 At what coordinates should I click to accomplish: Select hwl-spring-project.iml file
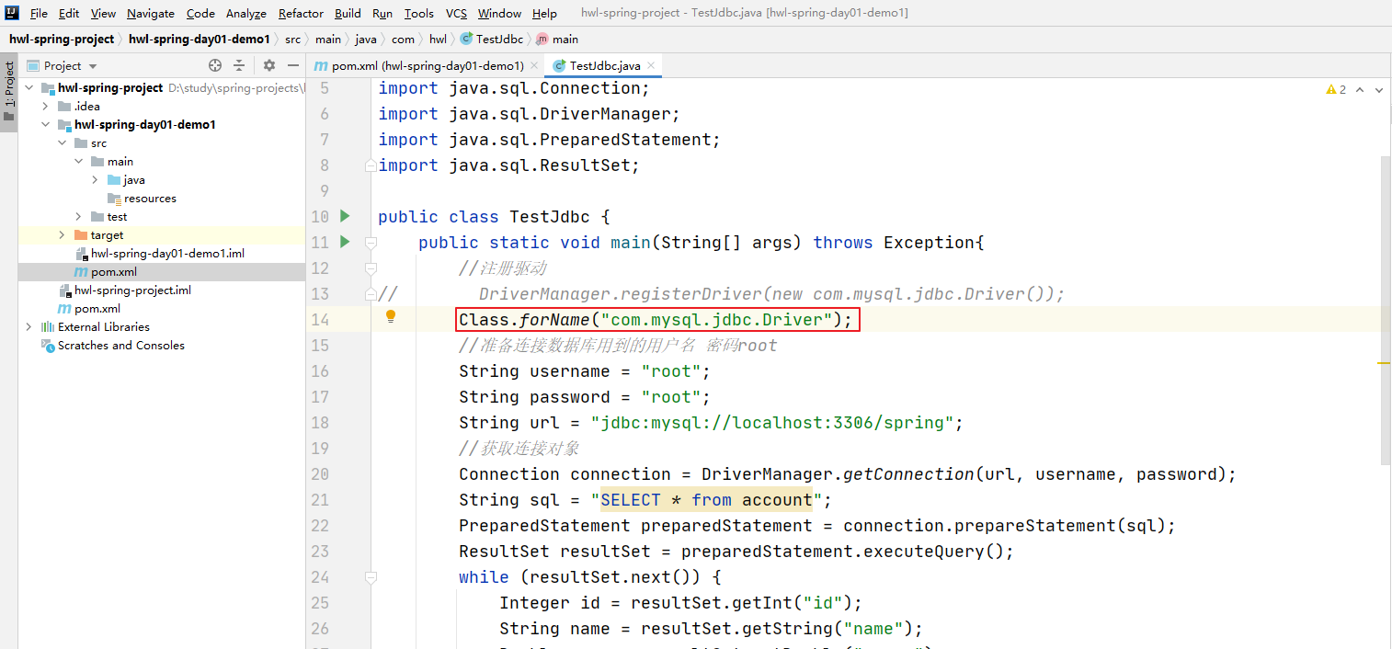132,290
